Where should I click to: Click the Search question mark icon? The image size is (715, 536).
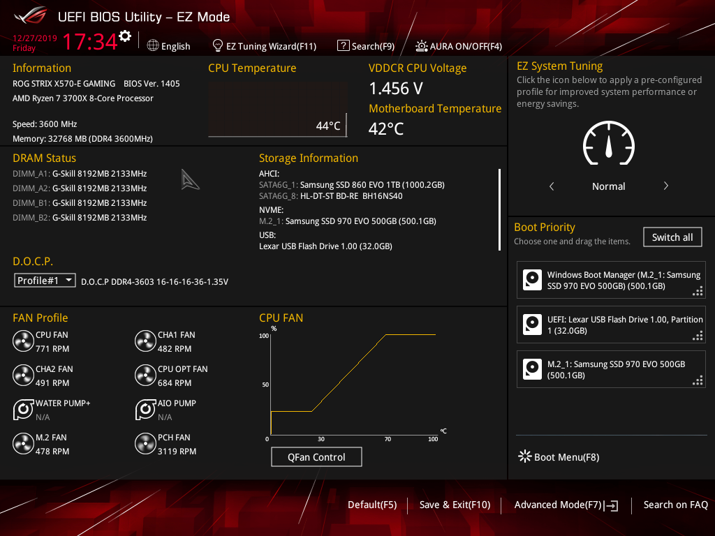click(343, 45)
